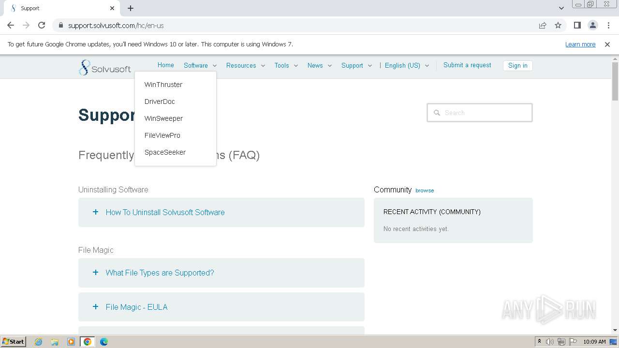619x348 pixels.
Task: Reload the page with the refresh icon
Action: [42, 25]
